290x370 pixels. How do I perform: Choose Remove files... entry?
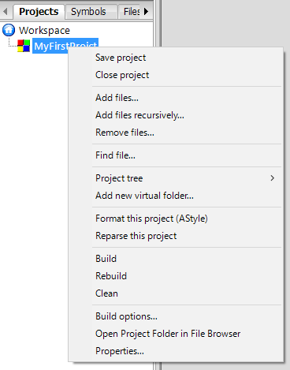coord(125,133)
